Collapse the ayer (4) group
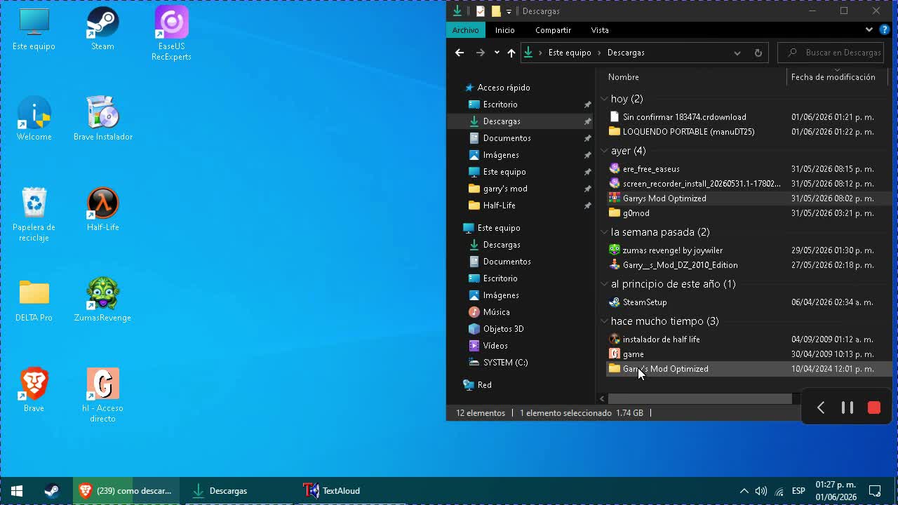This screenshot has height=505, width=898. 604,151
